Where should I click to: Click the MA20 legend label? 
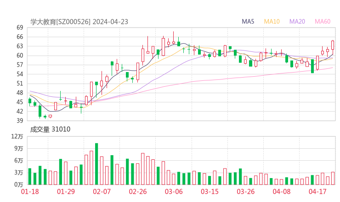(x=297, y=22)
